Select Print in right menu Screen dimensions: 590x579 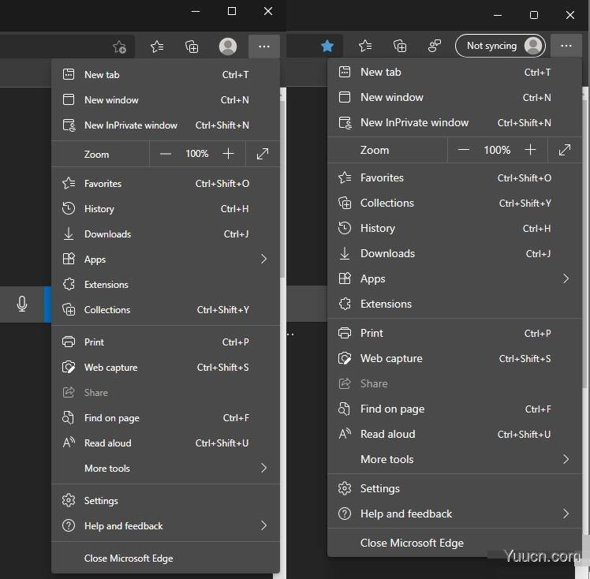tap(455, 333)
